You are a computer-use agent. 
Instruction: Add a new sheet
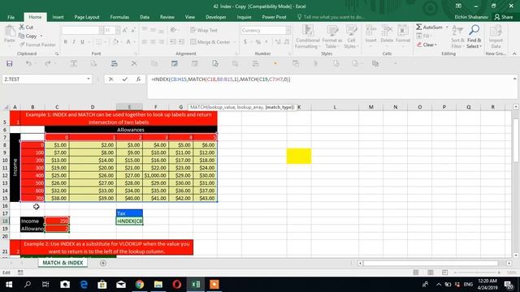[x=103, y=263]
